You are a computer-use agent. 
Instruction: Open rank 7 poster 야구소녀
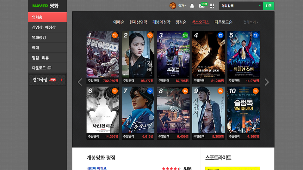pyautogui.click(x=138, y=110)
